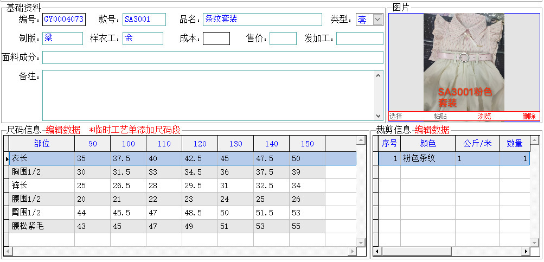The width and height of the screenshot is (544, 262).
Task: Select the 腰围1/2 row label
Action: (x=42, y=199)
